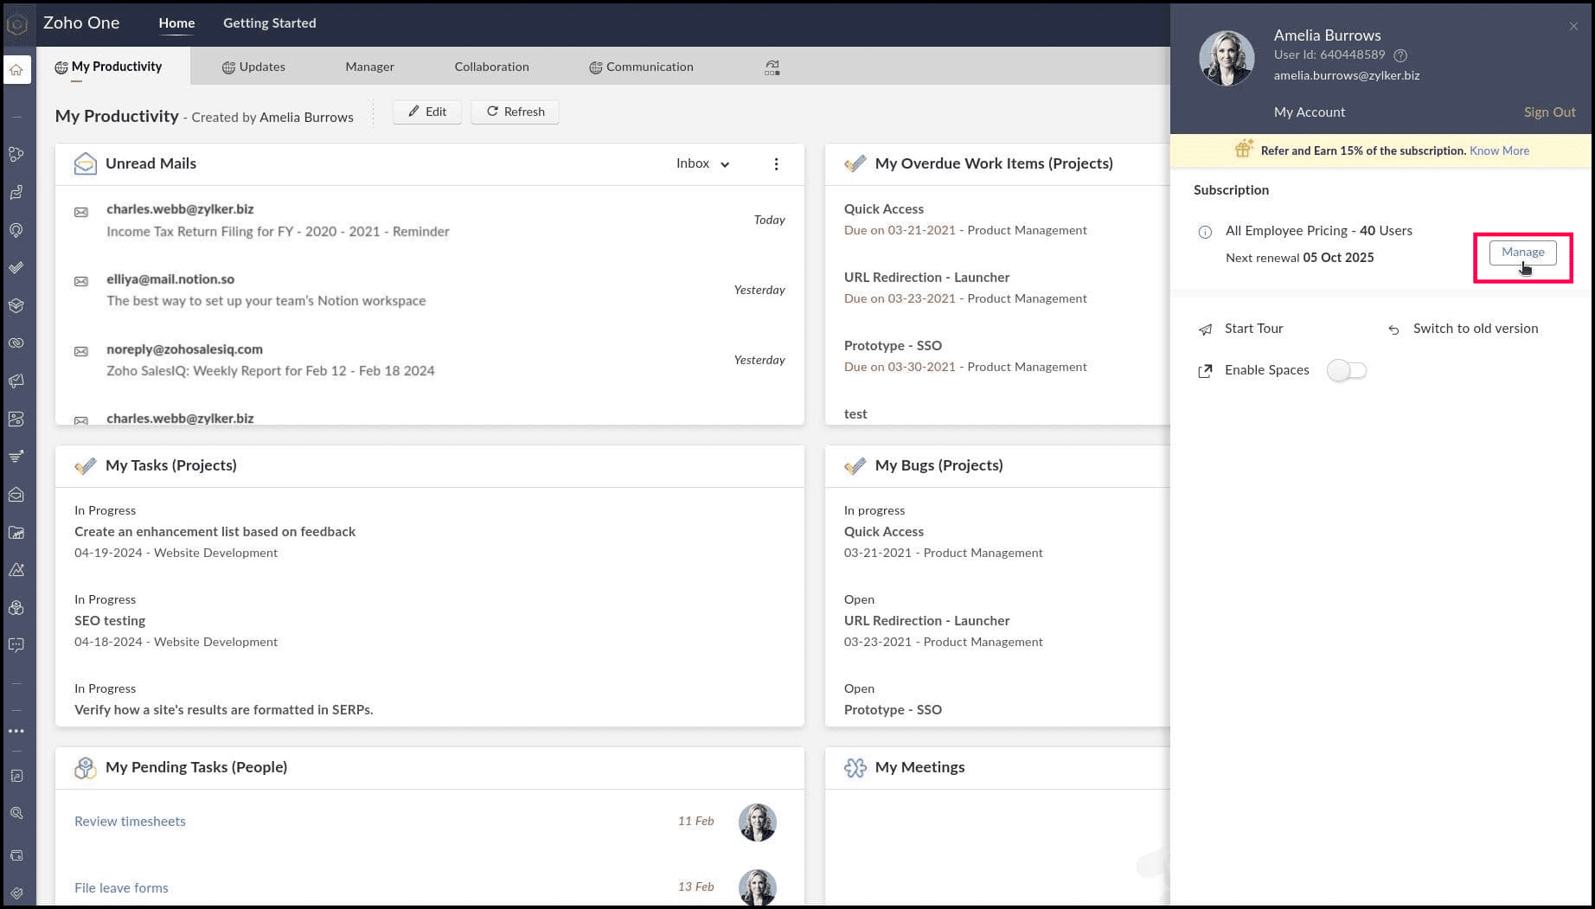Screen dimensions: 1595x909
Task: Click the Sign Out link
Action: pyautogui.click(x=1549, y=112)
